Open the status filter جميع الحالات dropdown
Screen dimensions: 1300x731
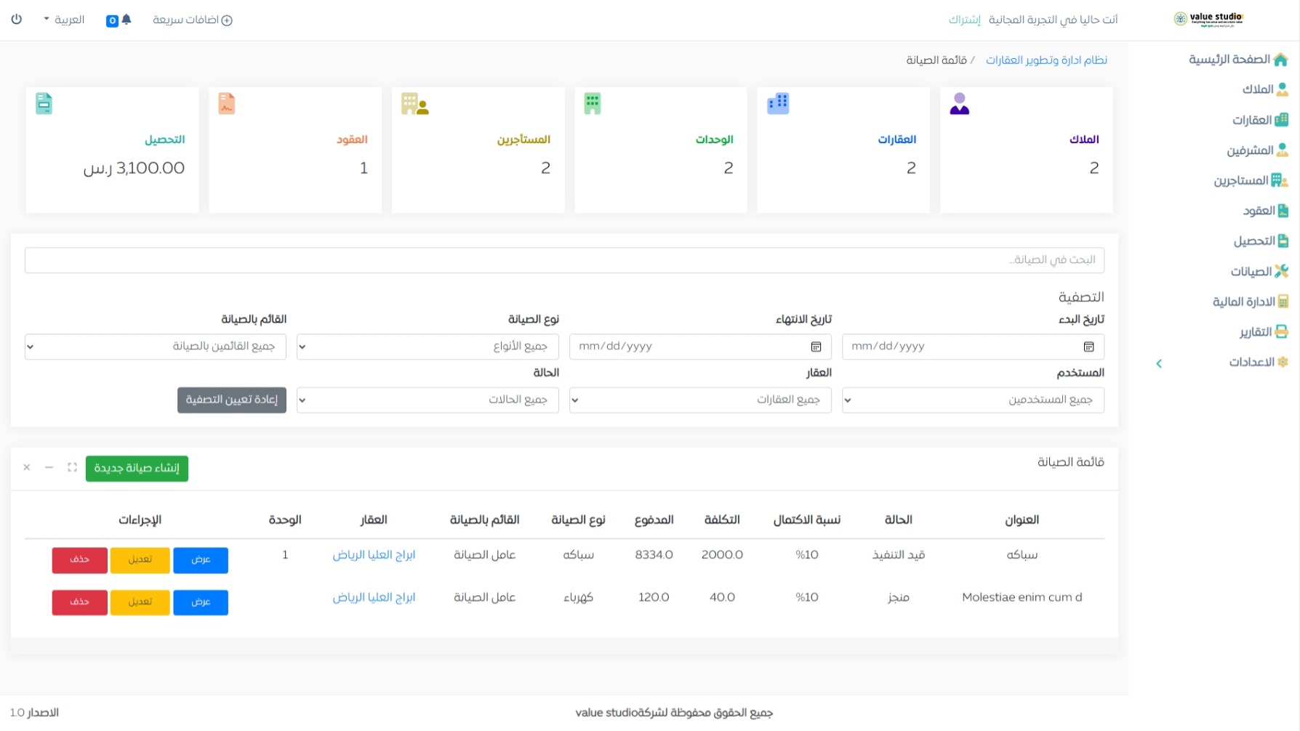point(428,400)
